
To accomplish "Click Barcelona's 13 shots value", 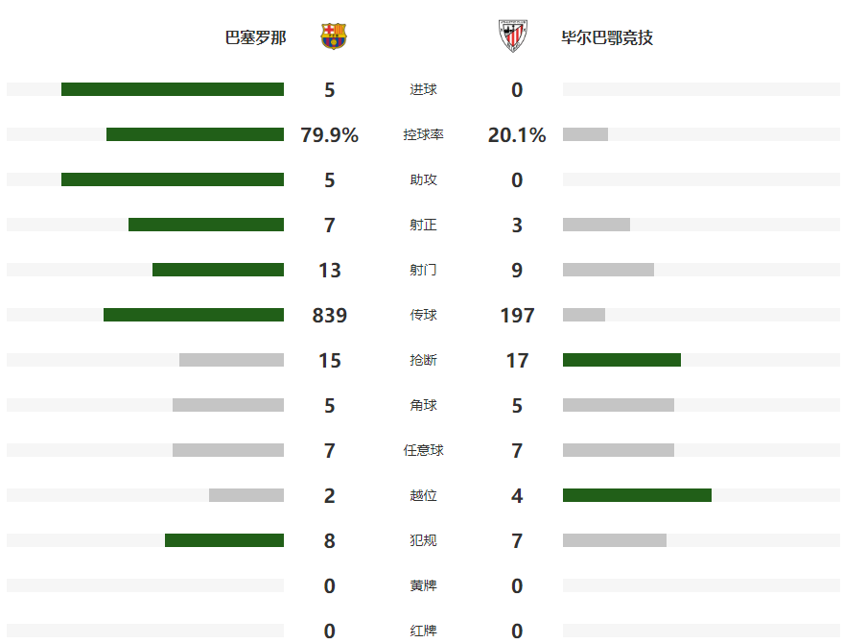I will click(x=330, y=270).
